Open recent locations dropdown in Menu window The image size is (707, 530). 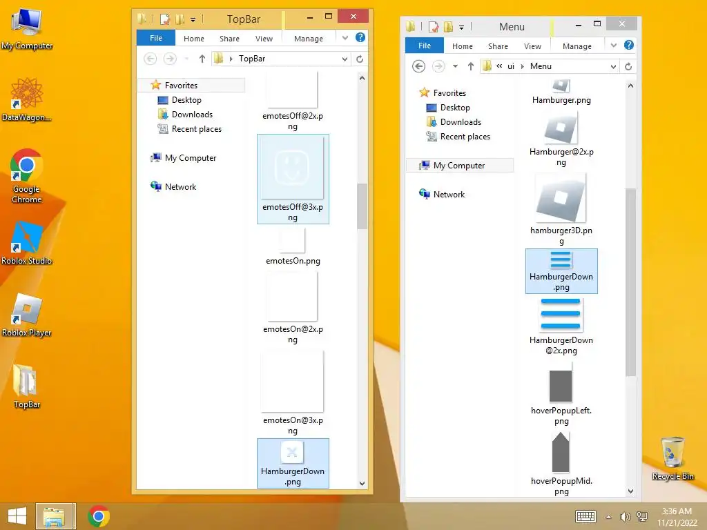(456, 66)
